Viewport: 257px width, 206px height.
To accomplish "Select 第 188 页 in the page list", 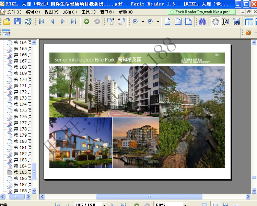I will [x=23, y=191].
